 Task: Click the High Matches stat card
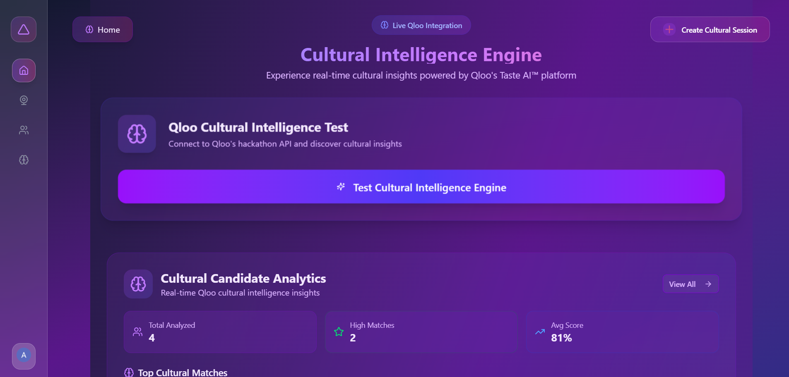coord(421,332)
